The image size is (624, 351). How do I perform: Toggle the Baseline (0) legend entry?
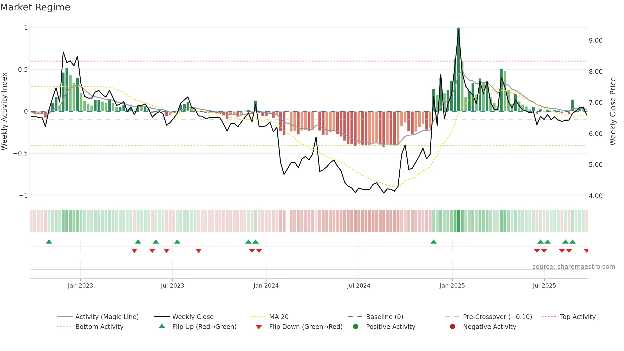[x=375, y=317]
